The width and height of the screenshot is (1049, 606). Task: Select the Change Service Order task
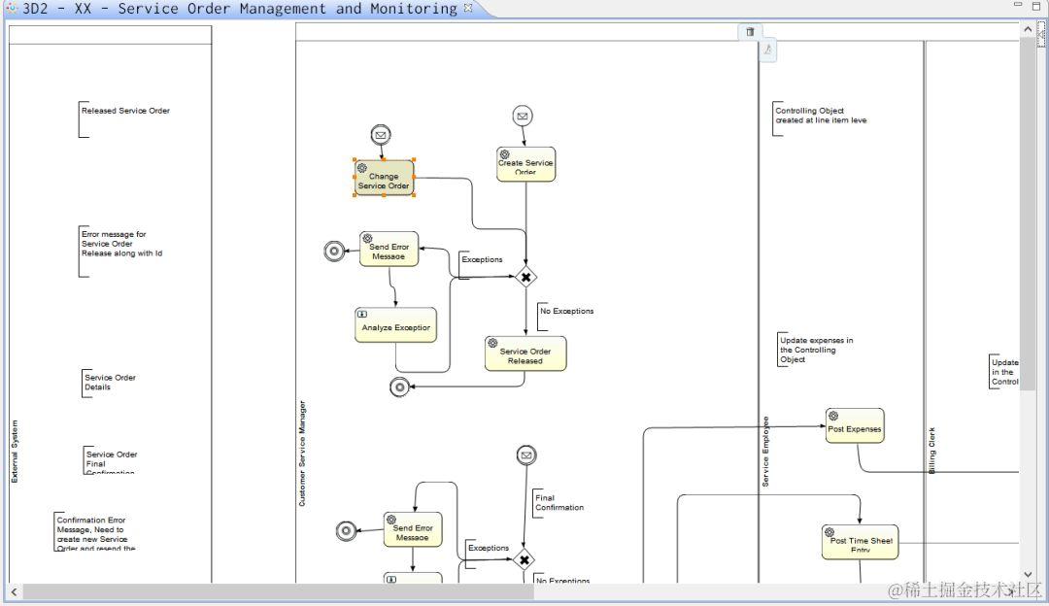(384, 178)
